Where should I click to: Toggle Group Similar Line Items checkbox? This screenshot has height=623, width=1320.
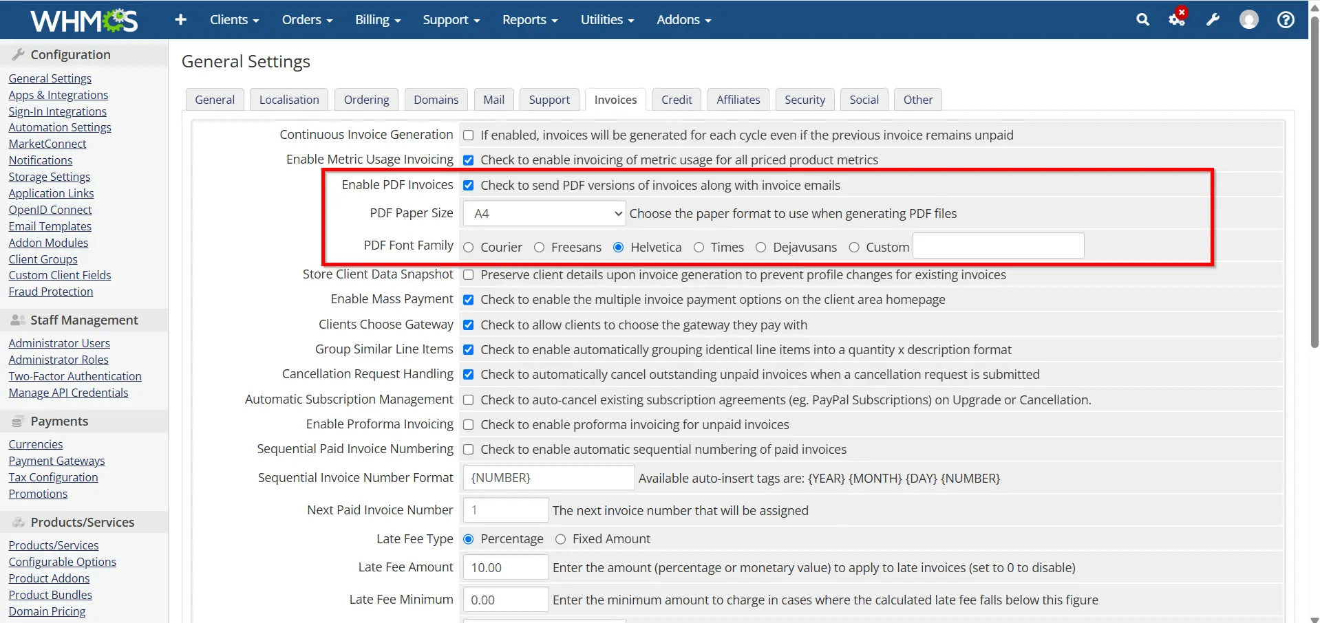coord(469,350)
